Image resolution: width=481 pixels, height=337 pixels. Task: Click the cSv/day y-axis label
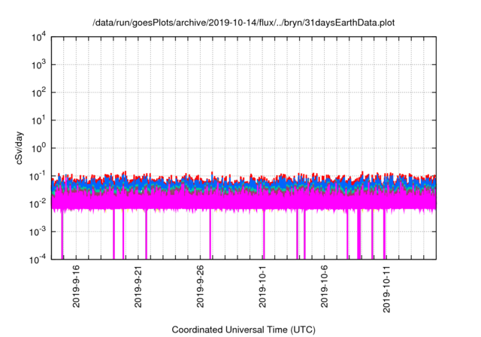[17, 147]
